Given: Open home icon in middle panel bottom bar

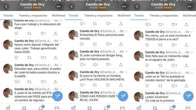Looking at the screenshot, I should [x=73, y=108].
